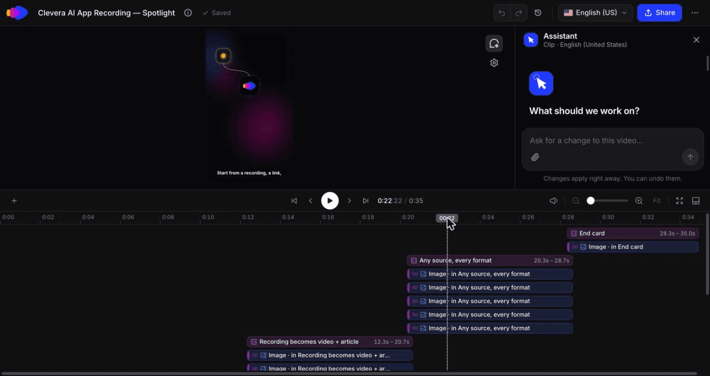Select 'Recording becomes video + article' scene clip
The image size is (710, 376).
pos(330,342)
